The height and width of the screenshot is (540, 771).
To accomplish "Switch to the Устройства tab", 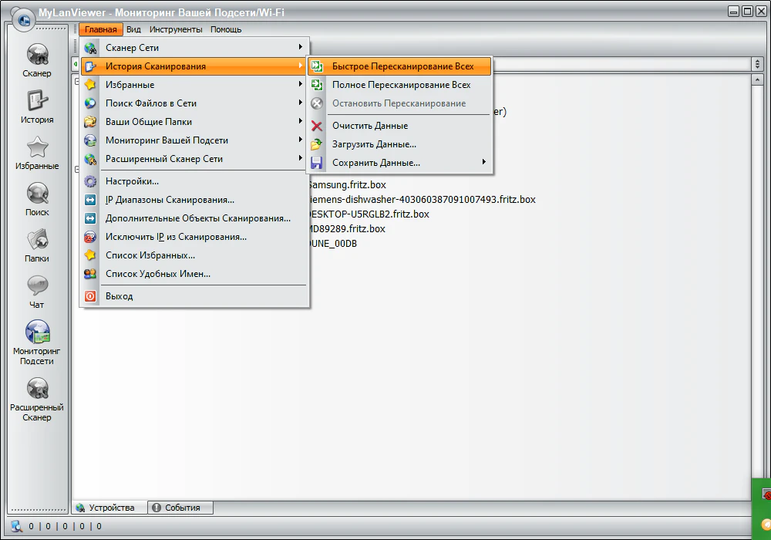I will coord(110,508).
